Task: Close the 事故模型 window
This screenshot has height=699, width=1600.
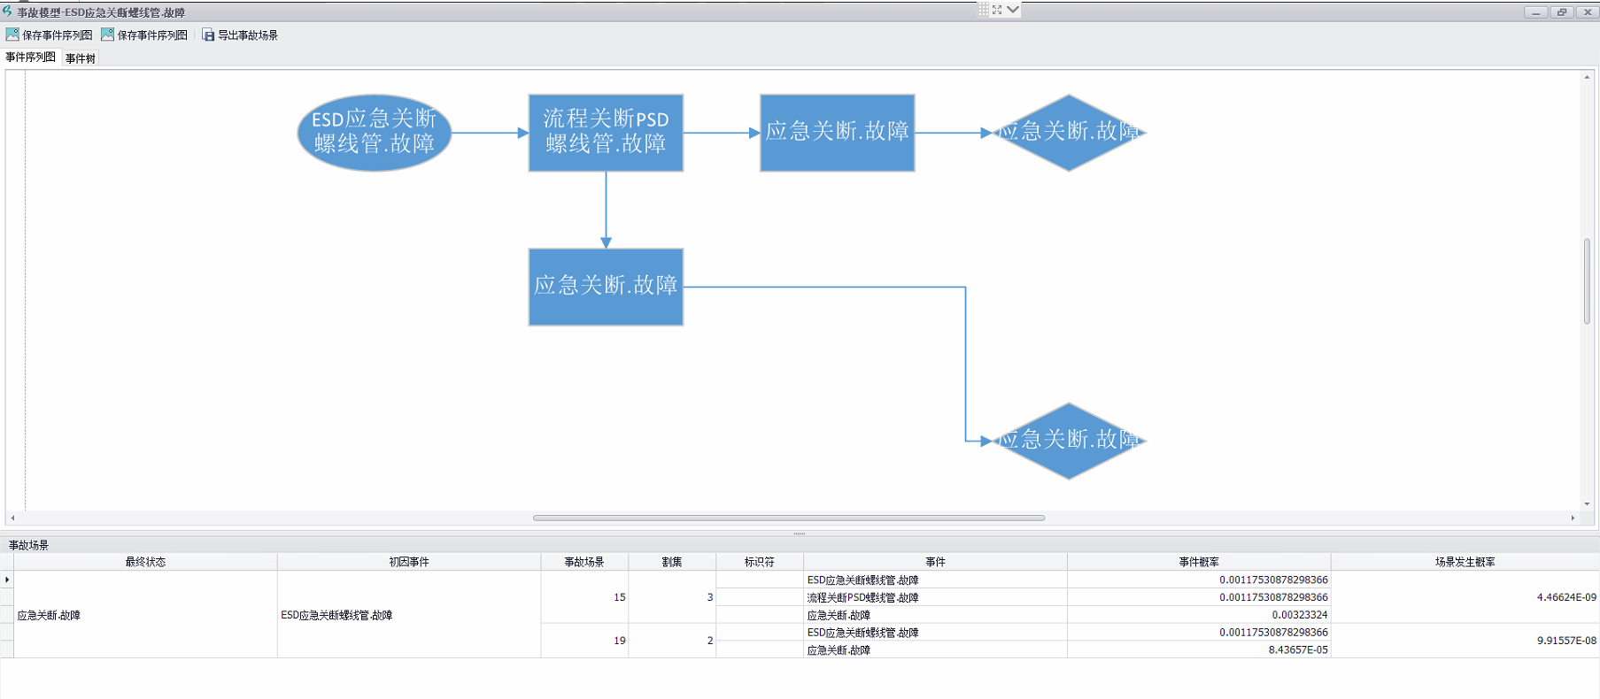Action: (1588, 12)
